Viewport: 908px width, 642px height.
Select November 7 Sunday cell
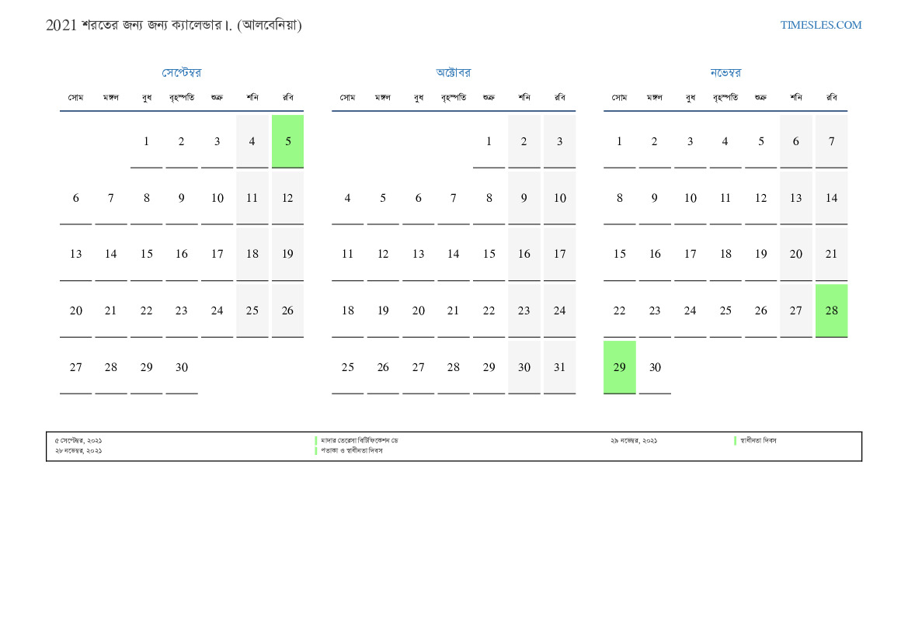[x=832, y=141]
